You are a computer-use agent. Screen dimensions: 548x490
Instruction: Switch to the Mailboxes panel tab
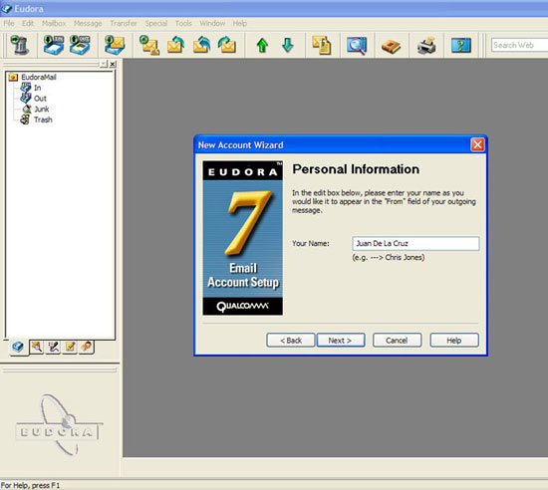19,347
